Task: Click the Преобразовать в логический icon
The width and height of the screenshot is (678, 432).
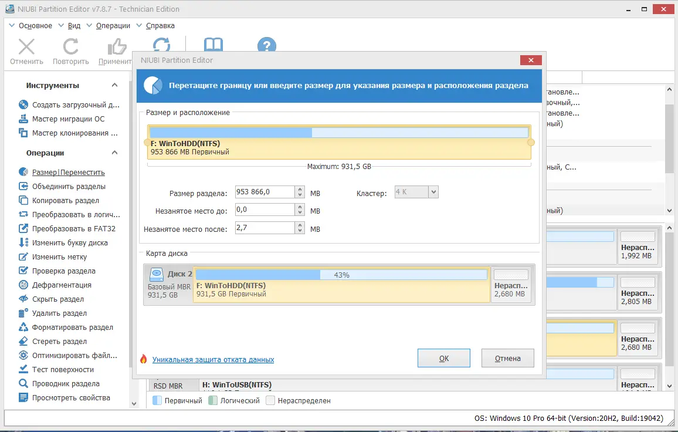Action: point(23,214)
